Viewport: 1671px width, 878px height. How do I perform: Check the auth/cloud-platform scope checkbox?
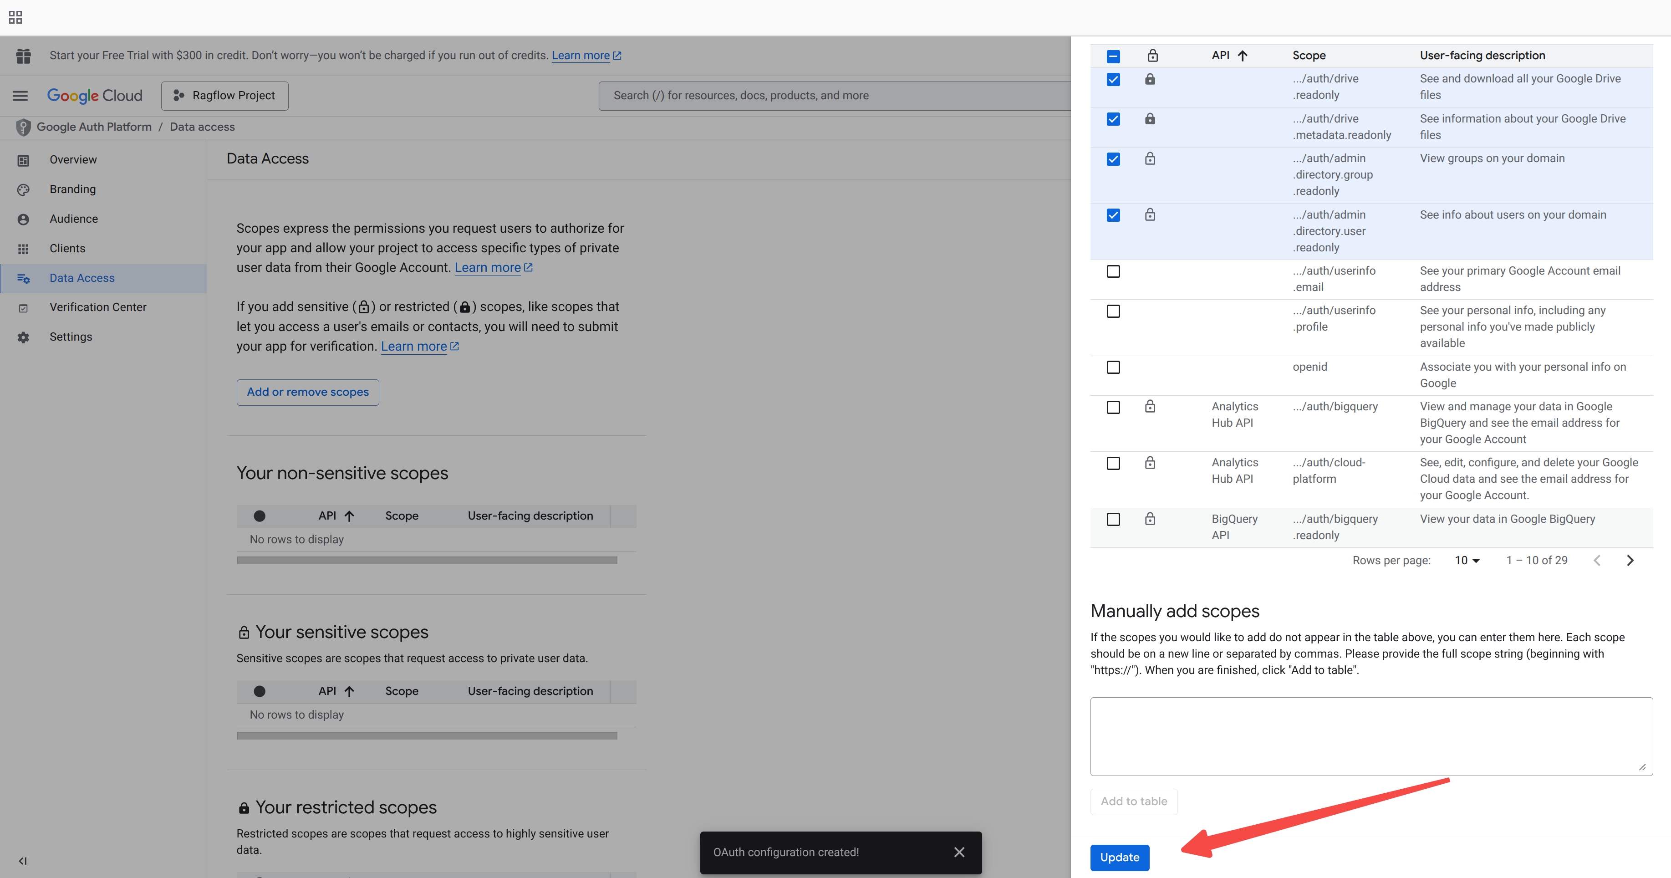(x=1113, y=463)
